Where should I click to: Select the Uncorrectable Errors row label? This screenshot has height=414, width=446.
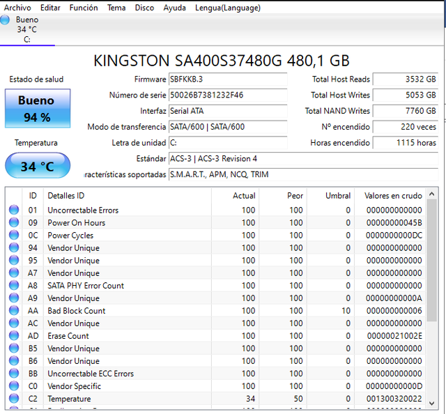83,210
